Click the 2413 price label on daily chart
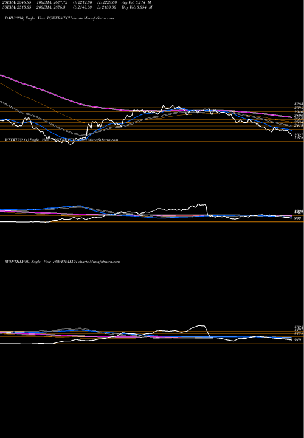 click(x=299, y=126)
